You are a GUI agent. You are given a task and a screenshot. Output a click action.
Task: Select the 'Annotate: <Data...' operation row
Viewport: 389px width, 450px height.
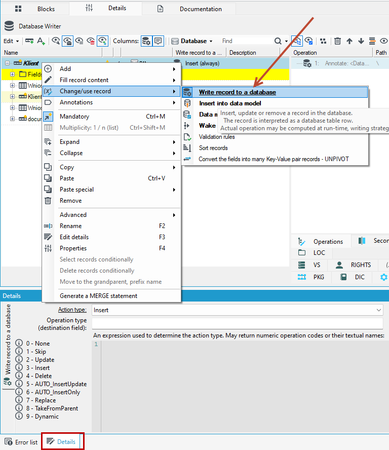pos(340,63)
